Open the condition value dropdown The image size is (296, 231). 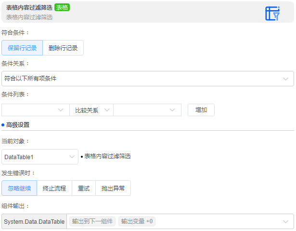(x=147, y=110)
